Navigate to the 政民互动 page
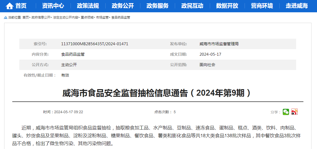The width and height of the screenshot is (317, 149). coord(192,6)
